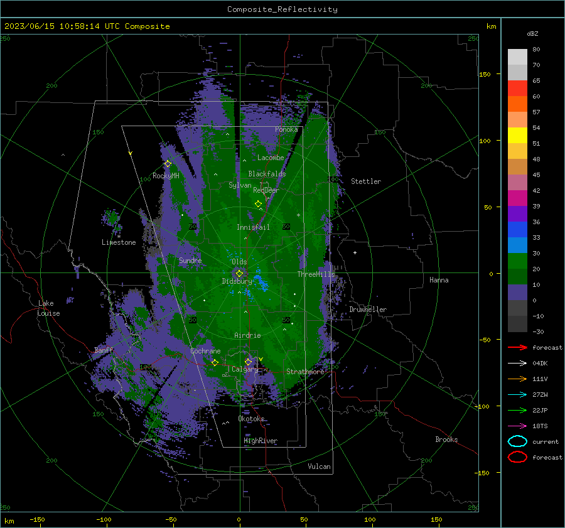Click the slate purple swatch between 10 and 0
This screenshot has width=565, height=528.
pyautogui.click(x=517, y=293)
